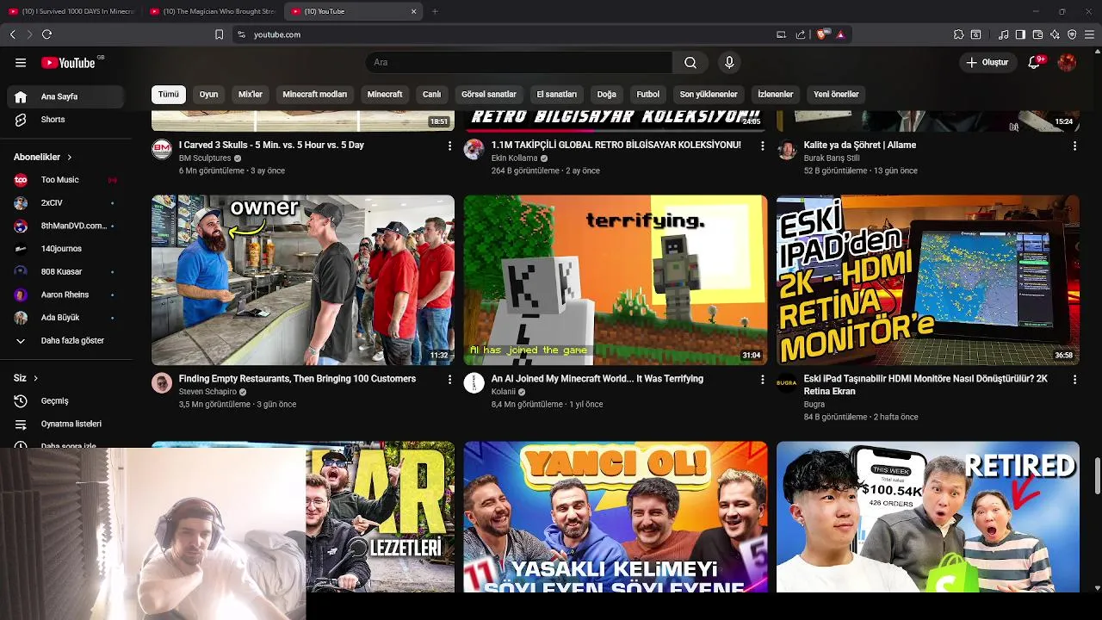Open Geçmiş history in sidebar
This screenshot has width=1102, height=620.
pyautogui.click(x=65, y=401)
